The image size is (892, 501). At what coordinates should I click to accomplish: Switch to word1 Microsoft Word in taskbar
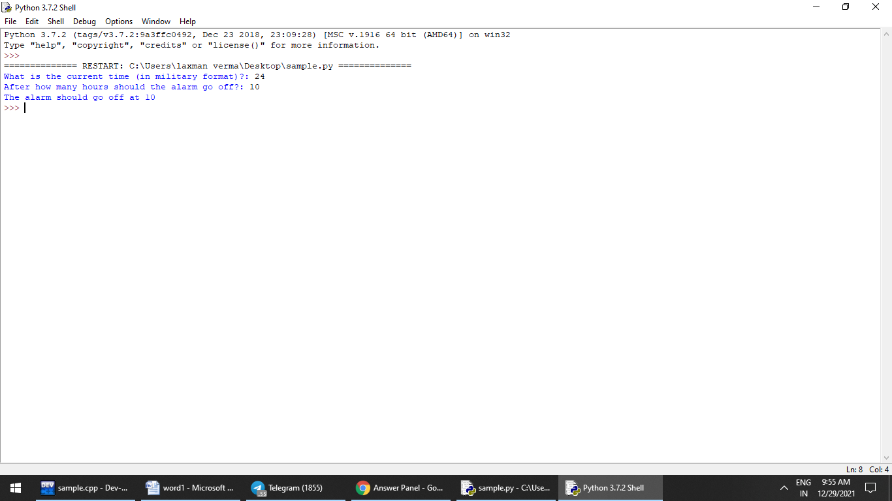191,488
